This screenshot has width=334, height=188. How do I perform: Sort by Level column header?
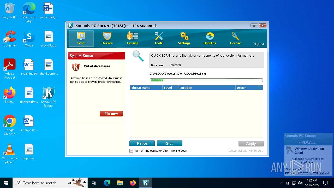click(x=170, y=88)
